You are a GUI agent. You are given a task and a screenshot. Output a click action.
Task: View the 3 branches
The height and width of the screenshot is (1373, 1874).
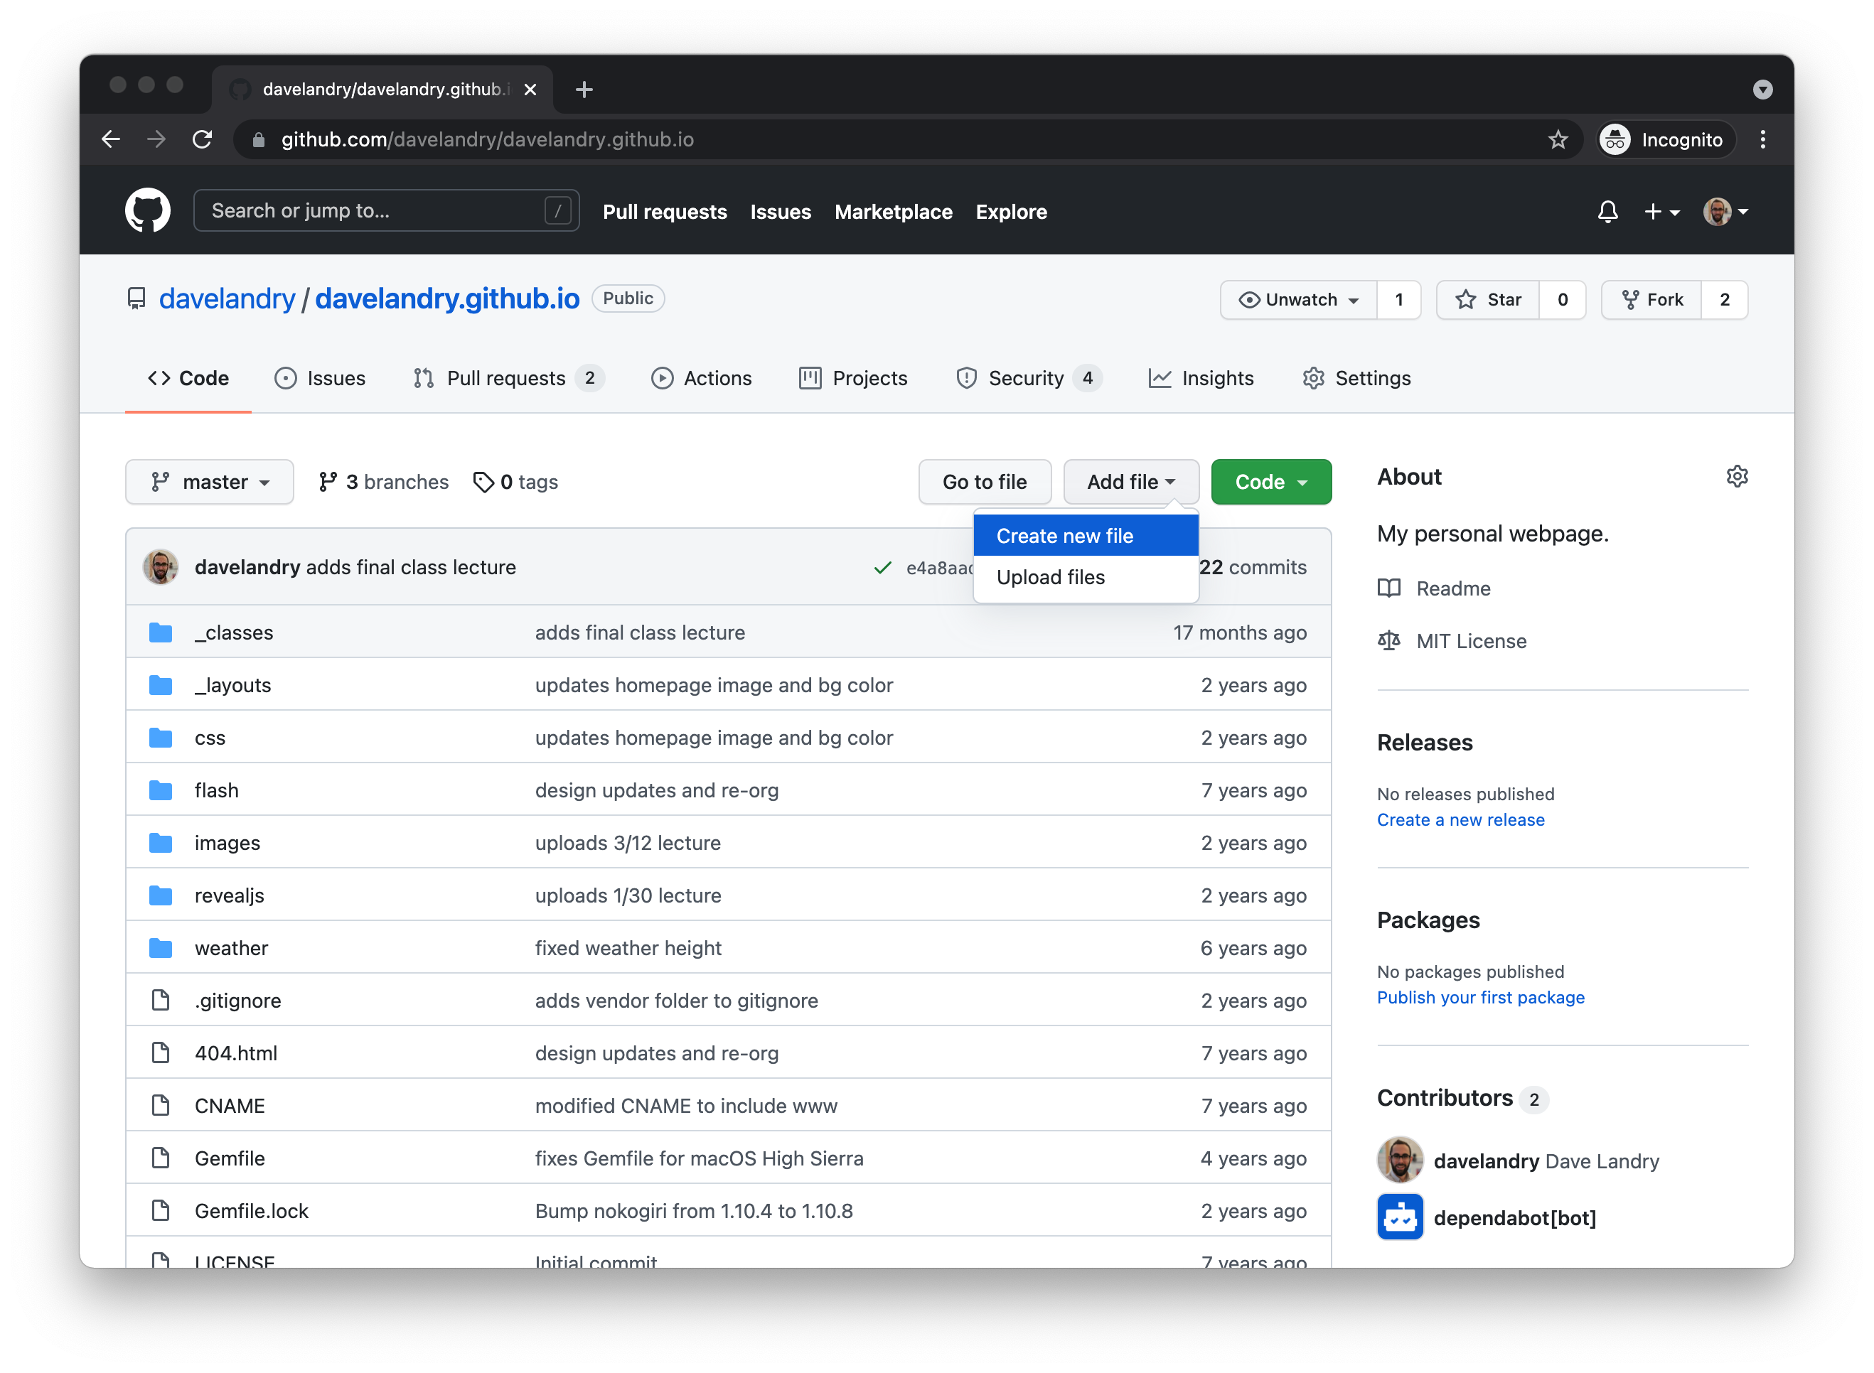(383, 482)
